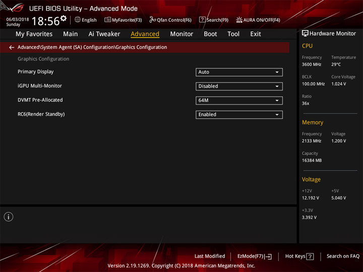Click +3.3V reading 3.392 V

click(309, 218)
